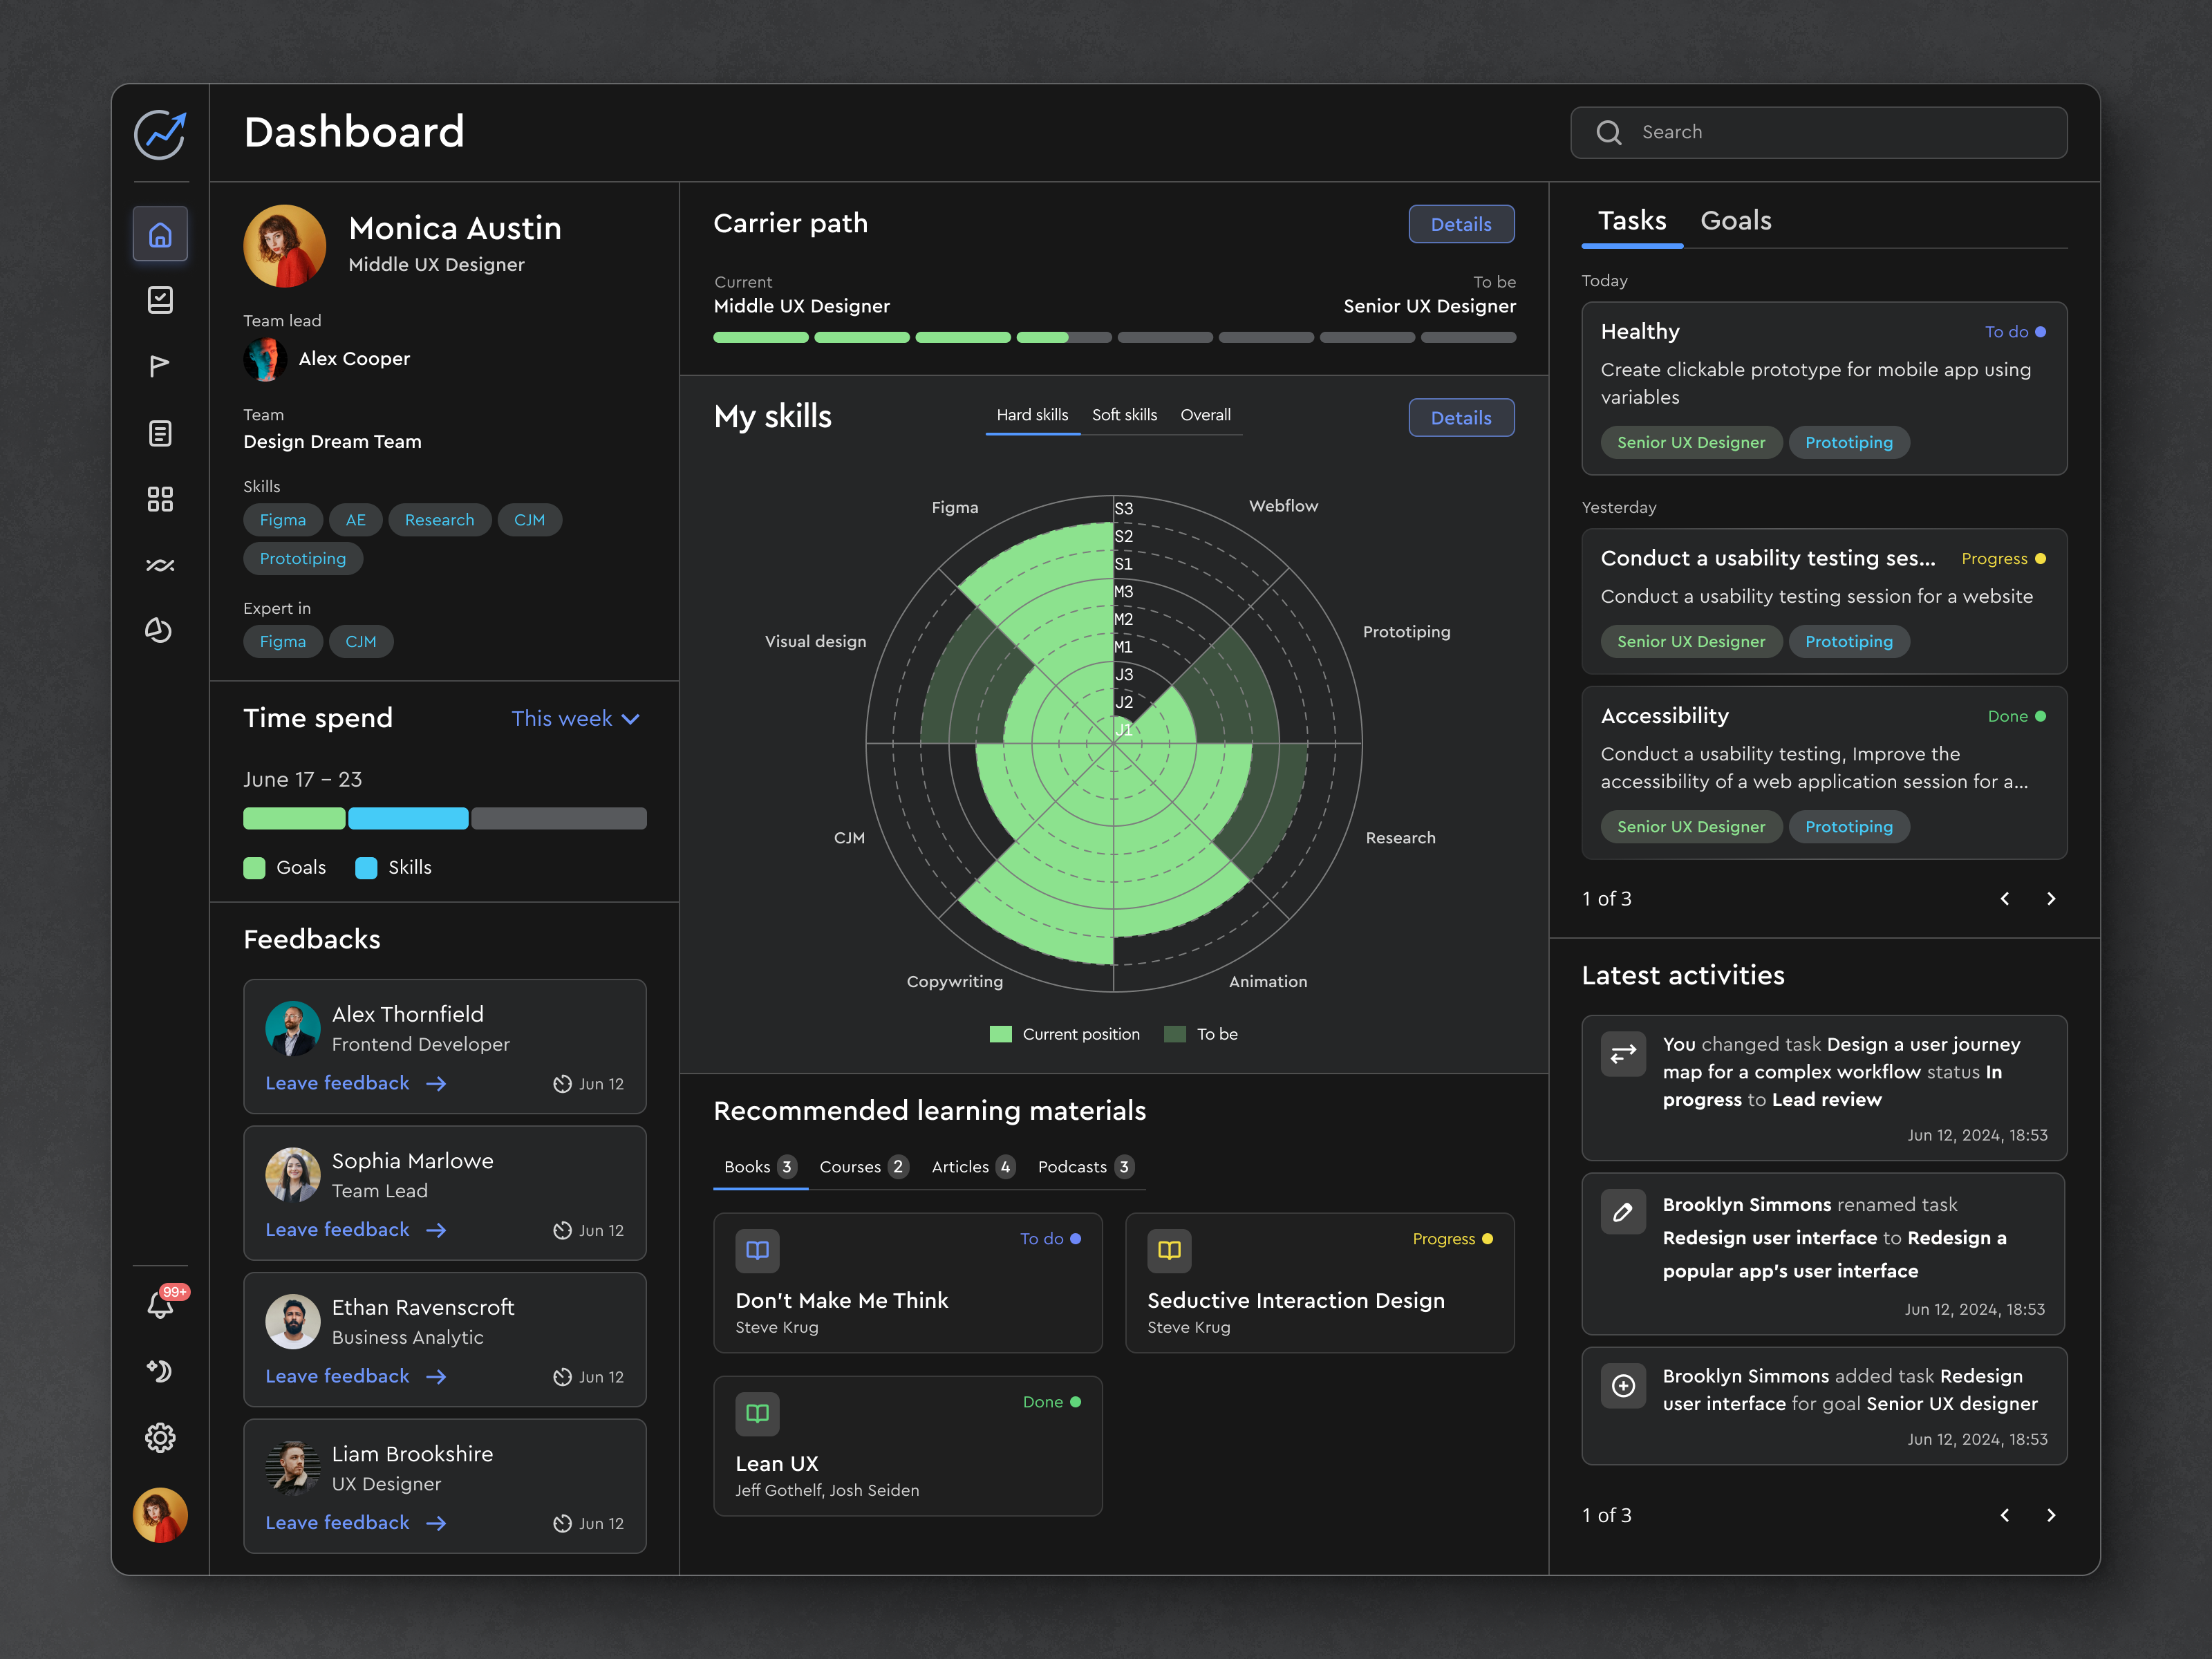Click the flag icon in the sidebar
Viewport: 2212px width, 1659px height.
[160, 366]
